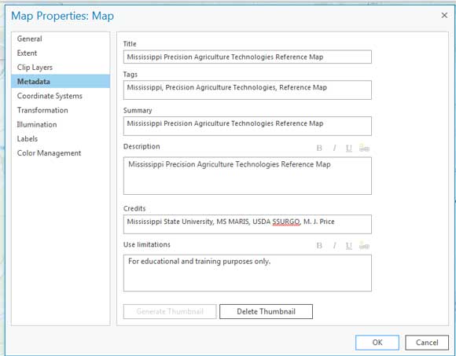Click the Delete Thumbnail button
Viewport: 456px width, 356px height.
266,311
